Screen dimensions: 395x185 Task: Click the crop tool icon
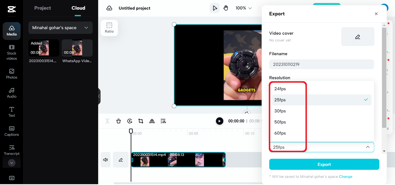[x=141, y=121]
